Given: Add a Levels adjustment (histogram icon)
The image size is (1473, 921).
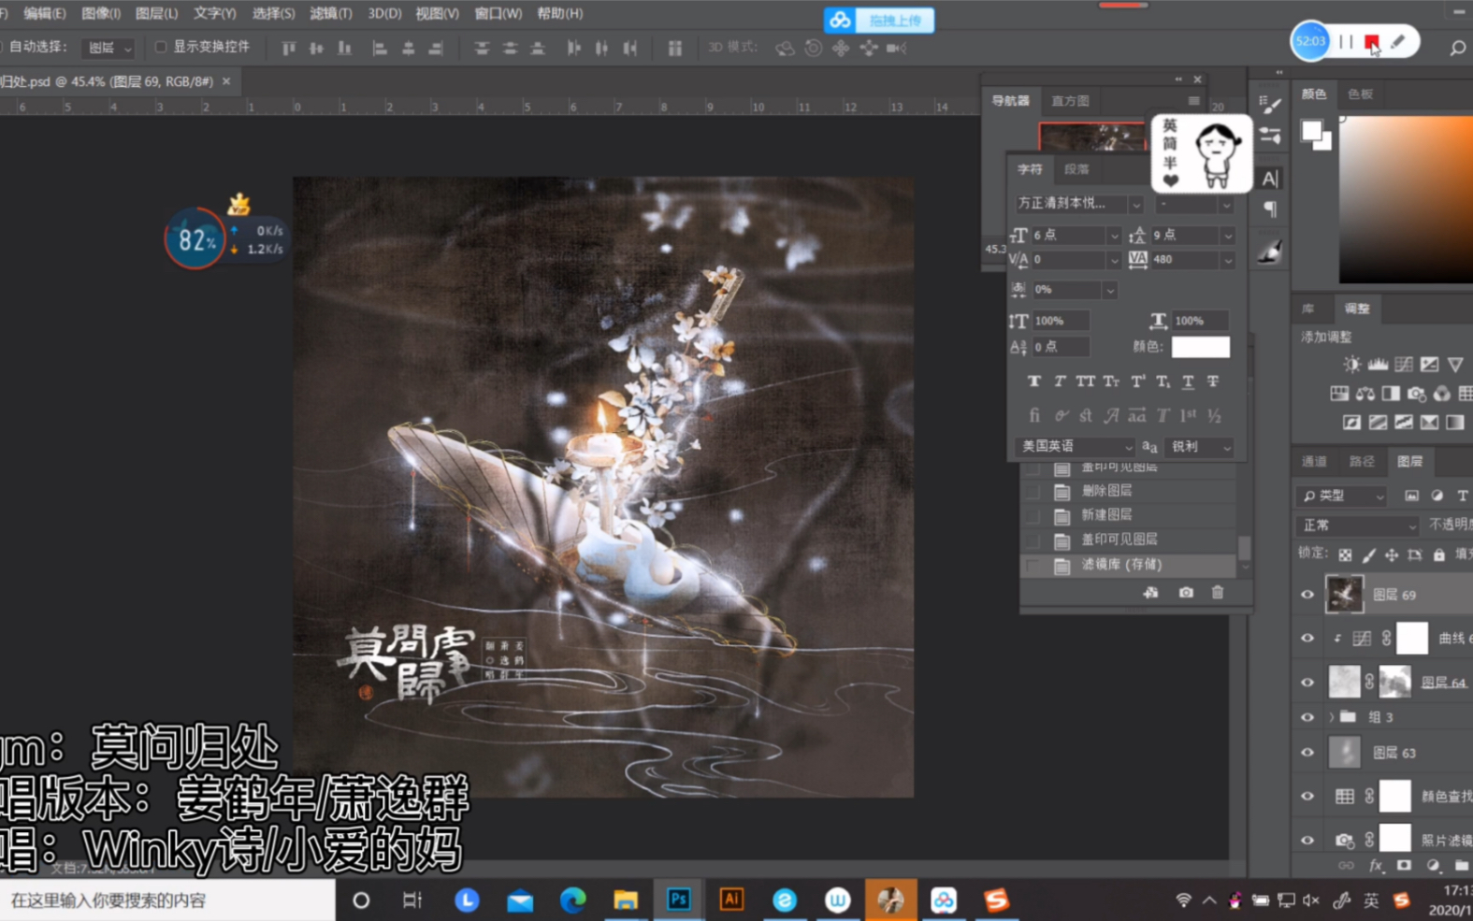Looking at the screenshot, I should [x=1378, y=365].
